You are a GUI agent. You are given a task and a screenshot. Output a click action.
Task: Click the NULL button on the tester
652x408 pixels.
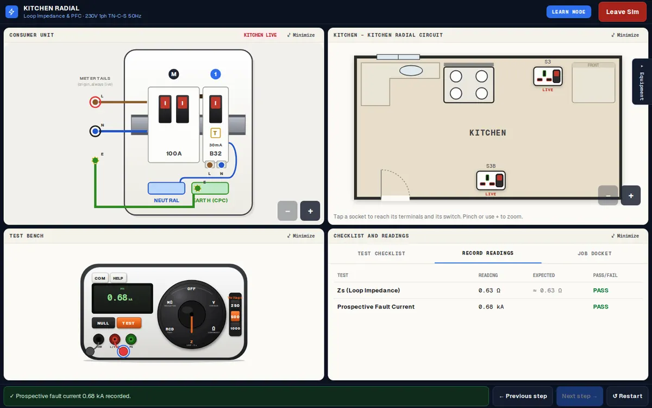pos(103,323)
